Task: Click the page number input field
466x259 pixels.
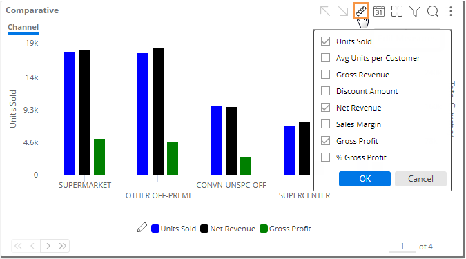Action: tap(402, 246)
